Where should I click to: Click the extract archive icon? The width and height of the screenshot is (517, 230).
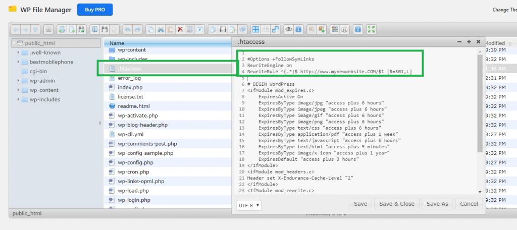pos(312,29)
